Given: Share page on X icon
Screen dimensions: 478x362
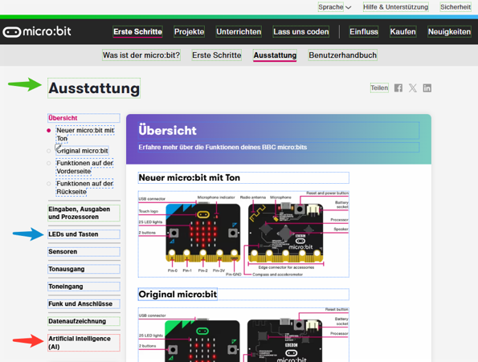Looking at the screenshot, I should tap(412, 88).
